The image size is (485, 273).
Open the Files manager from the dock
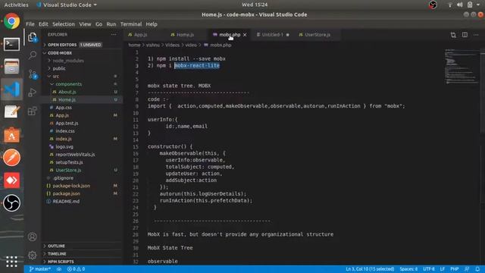pyautogui.click(x=12, y=67)
